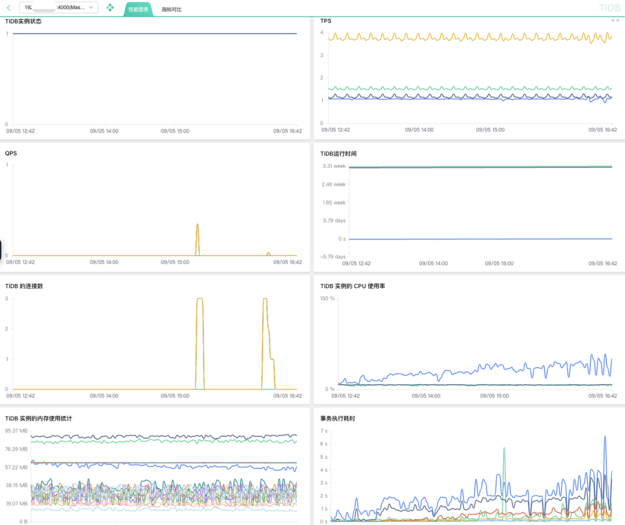Click the 事务执行耗时 chart title
This screenshot has width=625, height=525.
pyautogui.click(x=337, y=418)
